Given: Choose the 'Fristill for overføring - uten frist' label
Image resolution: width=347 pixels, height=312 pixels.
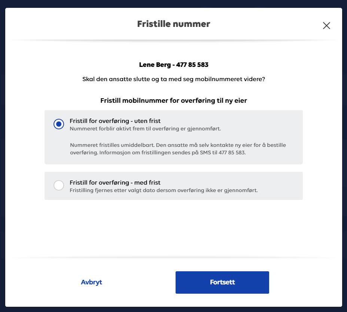Looking at the screenshot, I should click(115, 121).
